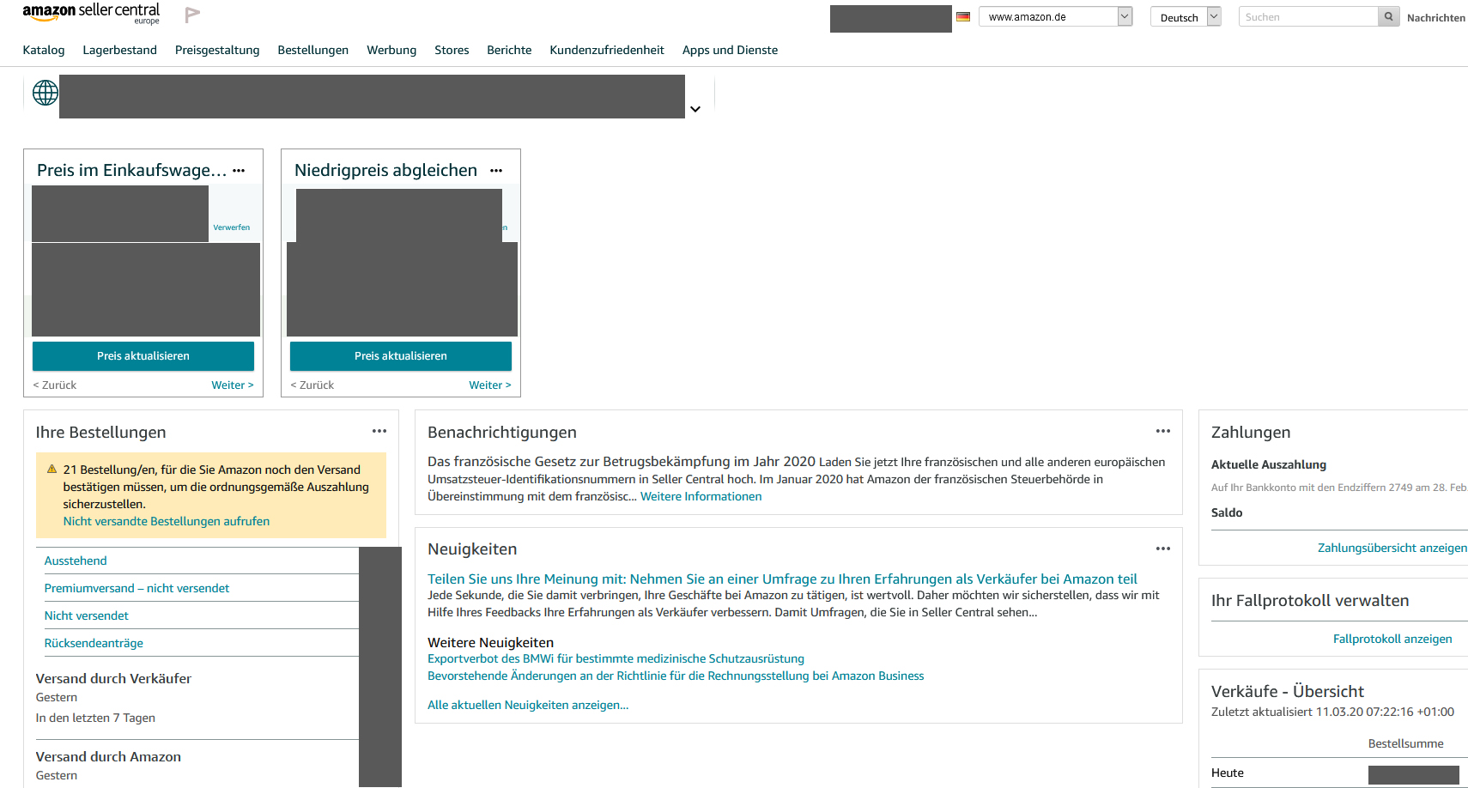Screen dimensions: 1468x788
Task: Open options menu of Benachrichtigungen panel
Action: pos(1163,431)
